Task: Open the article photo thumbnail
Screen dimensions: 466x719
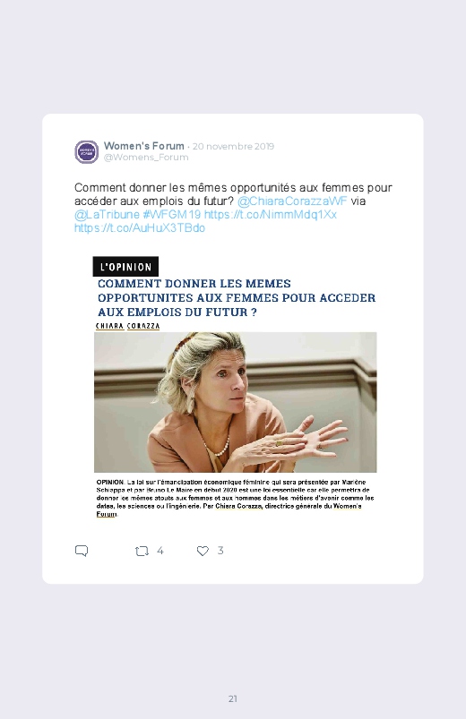Action: click(235, 402)
